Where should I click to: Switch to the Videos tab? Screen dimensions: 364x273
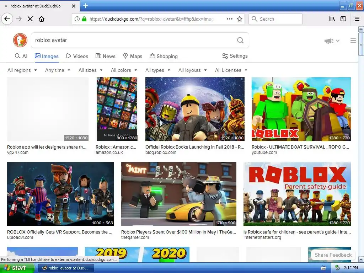pyautogui.click(x=77, y=56)
